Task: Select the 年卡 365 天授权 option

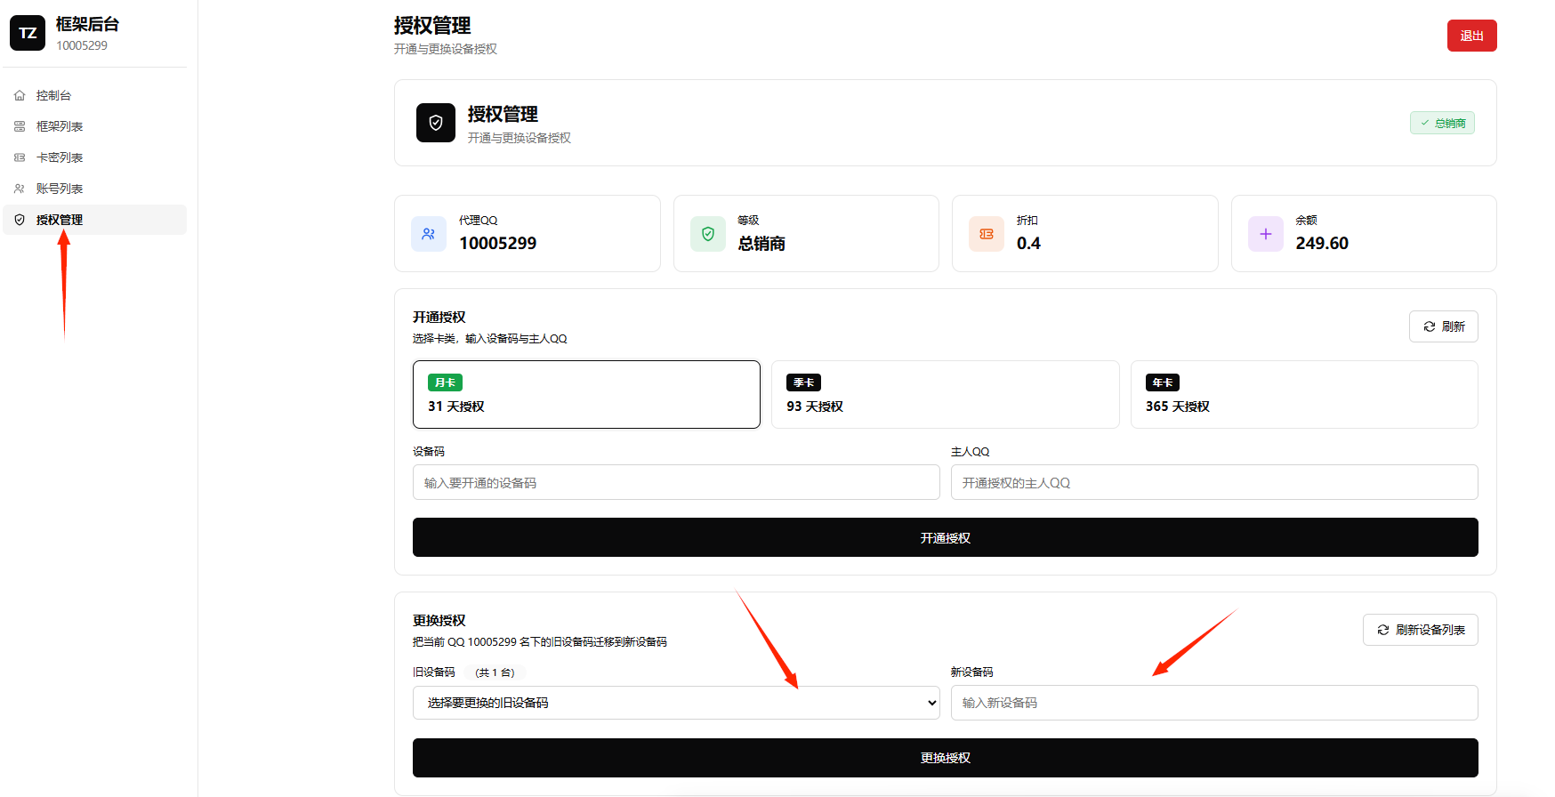Action: [1304, 394]
